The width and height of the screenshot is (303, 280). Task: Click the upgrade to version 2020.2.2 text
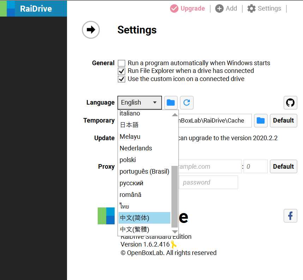228,138
